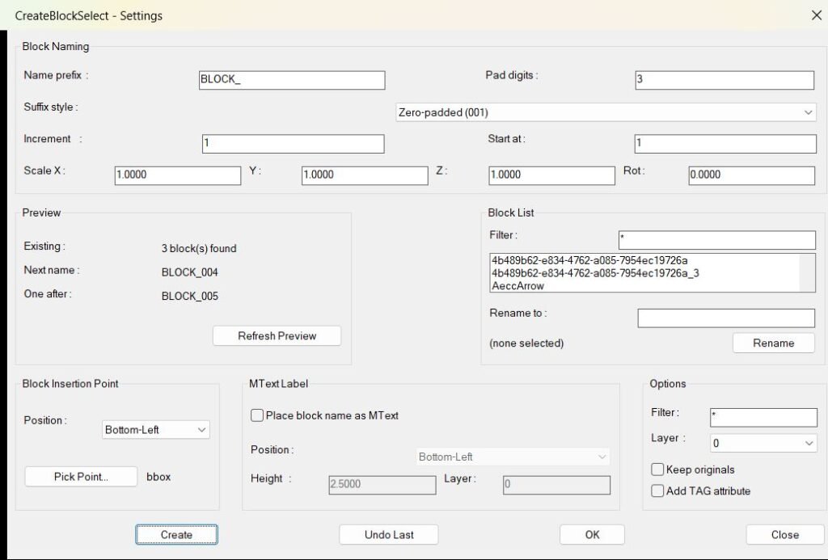Click the 3 block(s) found text
828x560 pixels.
coord(199,249)
